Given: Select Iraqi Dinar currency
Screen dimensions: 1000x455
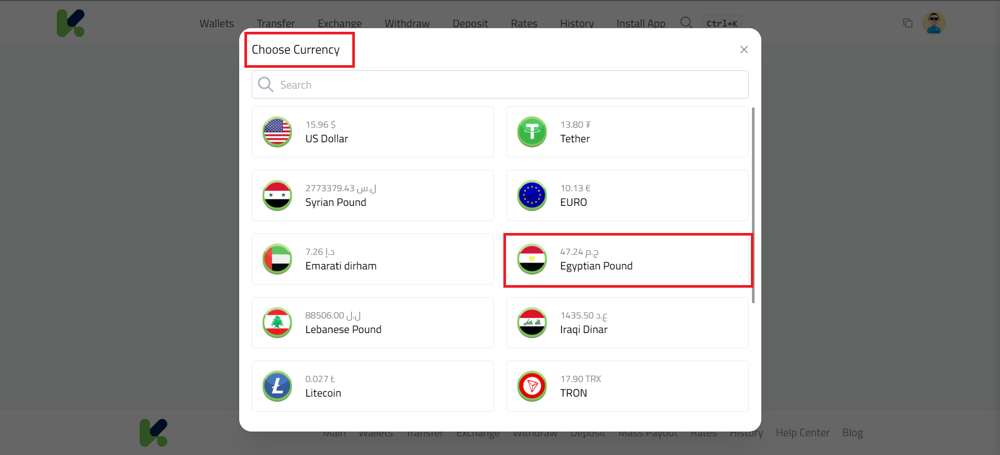Looking at the screenshot, I should tap(627, 323).
